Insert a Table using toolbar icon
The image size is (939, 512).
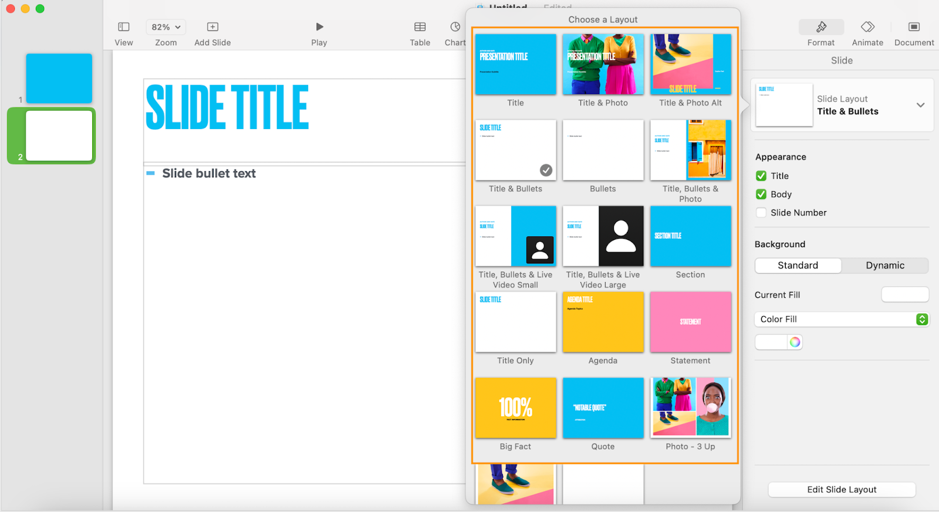pos(420,27)
